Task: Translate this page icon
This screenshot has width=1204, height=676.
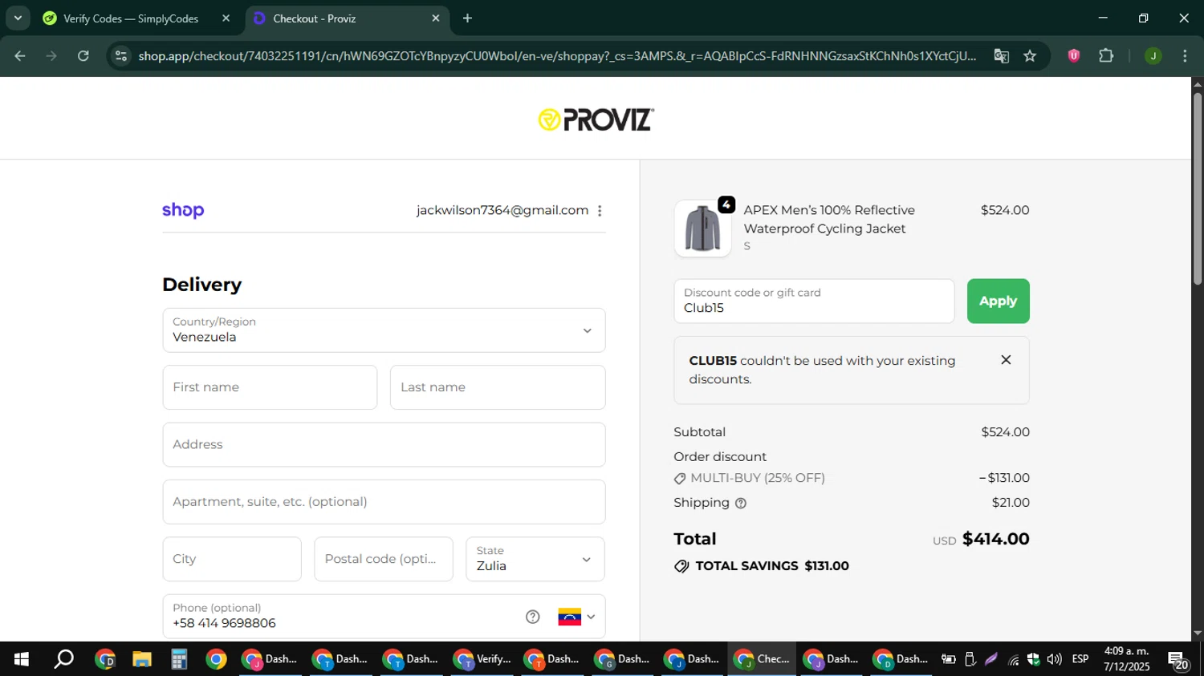Action: click(1001, 56)
